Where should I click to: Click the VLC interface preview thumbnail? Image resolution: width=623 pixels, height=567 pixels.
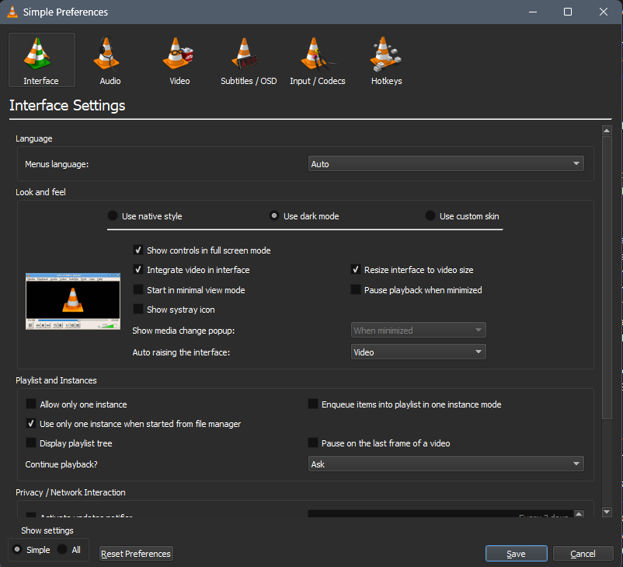(x=73, y=301)
